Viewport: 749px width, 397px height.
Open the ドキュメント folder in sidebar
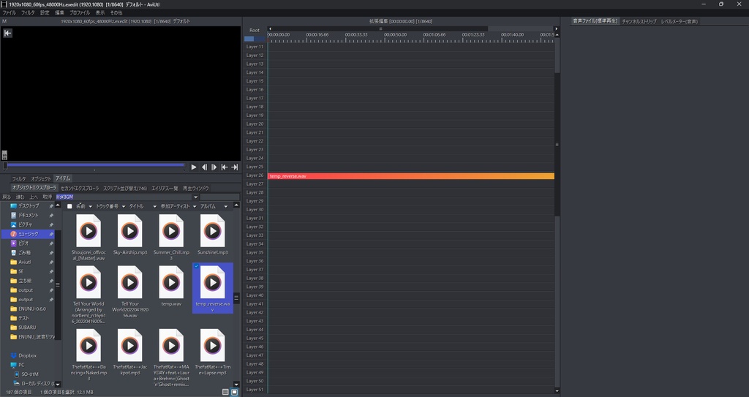pyautogui.click(x=29, y=216)
